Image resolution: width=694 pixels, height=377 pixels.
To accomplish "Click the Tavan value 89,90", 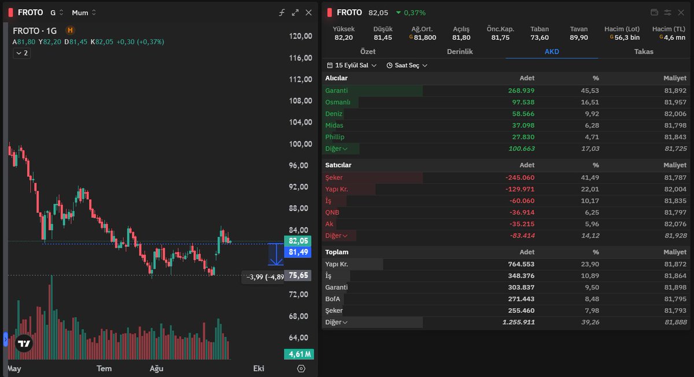I will (x=579, y=38).
